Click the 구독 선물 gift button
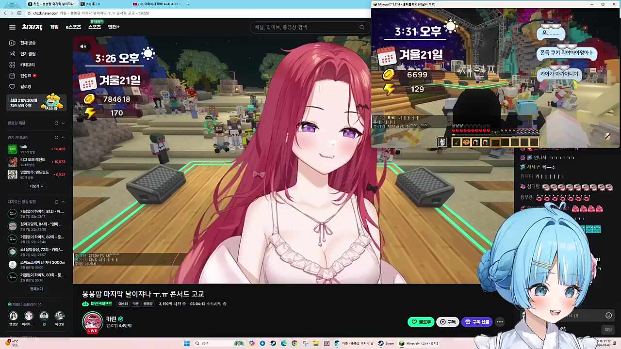 [477, 322]
